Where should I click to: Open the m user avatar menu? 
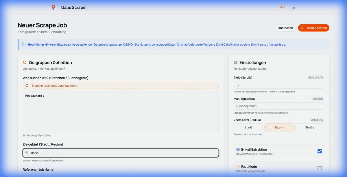[293, 7]
